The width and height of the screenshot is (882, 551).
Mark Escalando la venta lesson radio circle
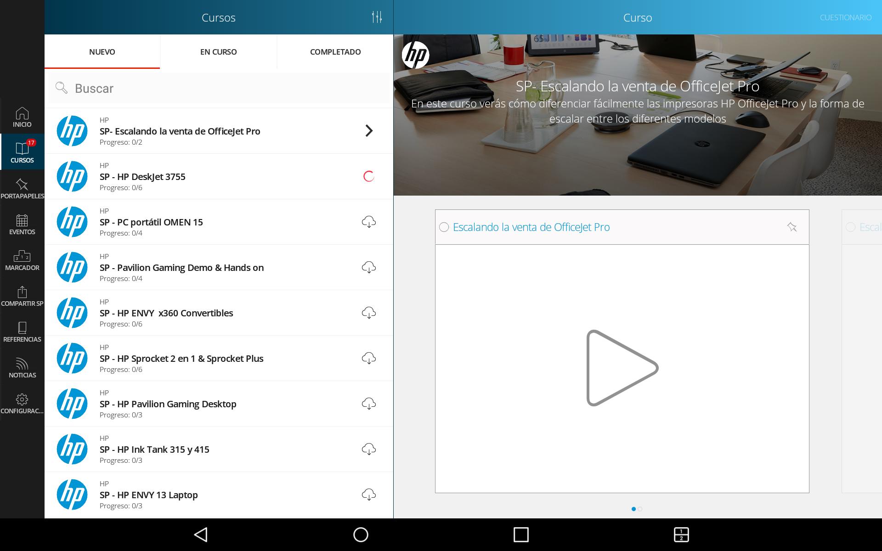coord(444,227)
